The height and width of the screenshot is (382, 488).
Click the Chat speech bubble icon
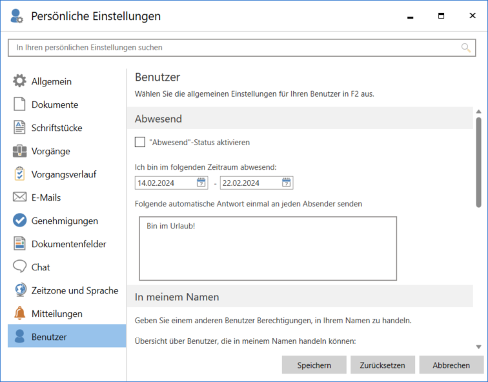click(x=19, y=266)
